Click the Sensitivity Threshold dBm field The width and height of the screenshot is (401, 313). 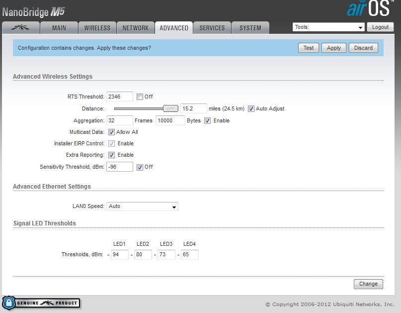[x=120, y=167]
